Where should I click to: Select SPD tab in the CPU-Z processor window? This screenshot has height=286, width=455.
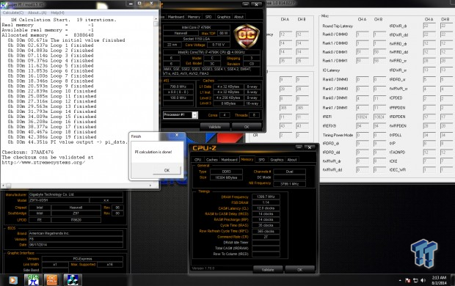(x=208, y=17)
